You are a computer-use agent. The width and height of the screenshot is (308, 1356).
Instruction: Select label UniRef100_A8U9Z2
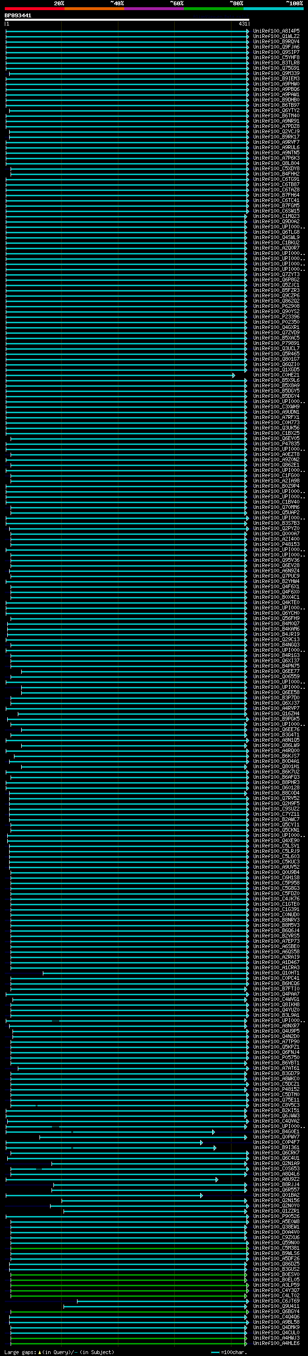pos(276,1179)
